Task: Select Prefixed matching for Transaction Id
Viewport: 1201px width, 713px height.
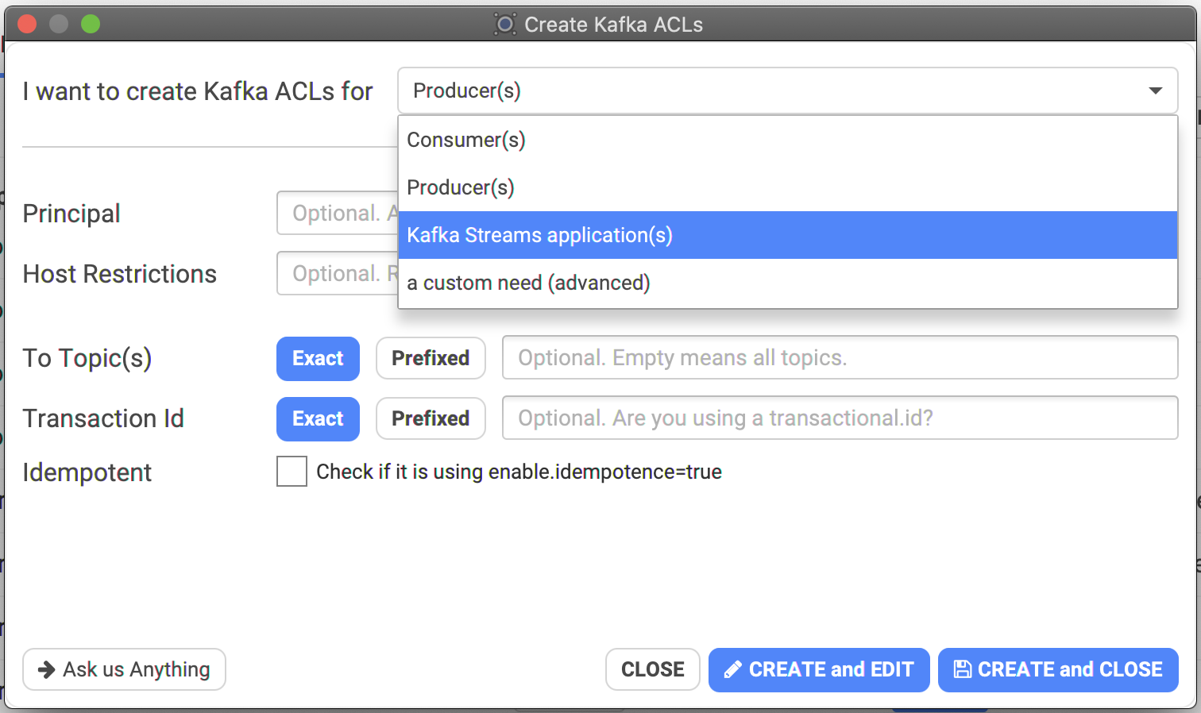Action: (x=431, y=418)
